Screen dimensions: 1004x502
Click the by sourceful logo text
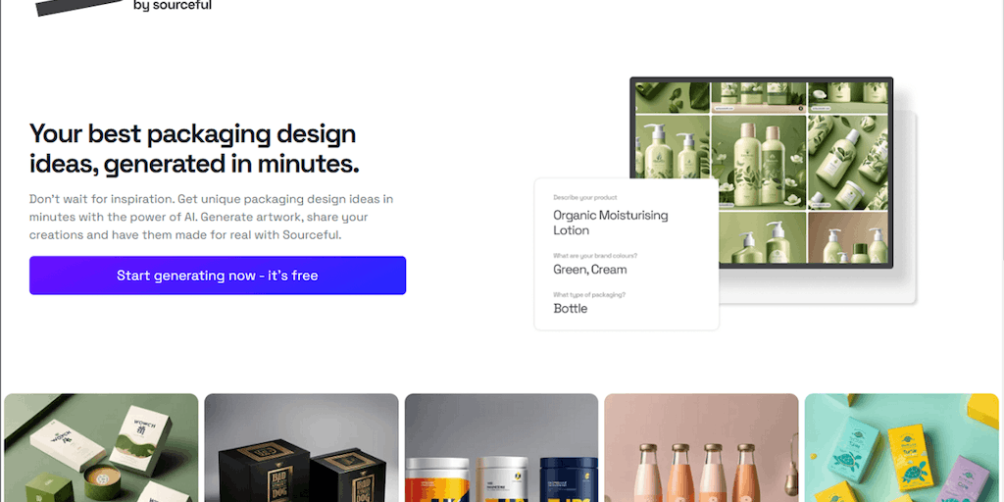tap(173, 6)
